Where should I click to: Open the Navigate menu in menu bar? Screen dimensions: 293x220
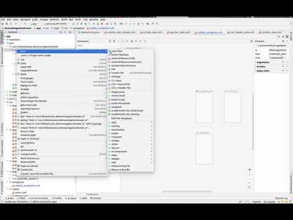coord(25,20)
